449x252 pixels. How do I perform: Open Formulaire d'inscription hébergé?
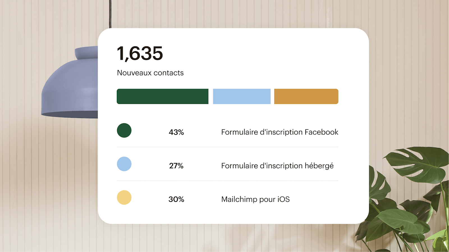[277, 166]
